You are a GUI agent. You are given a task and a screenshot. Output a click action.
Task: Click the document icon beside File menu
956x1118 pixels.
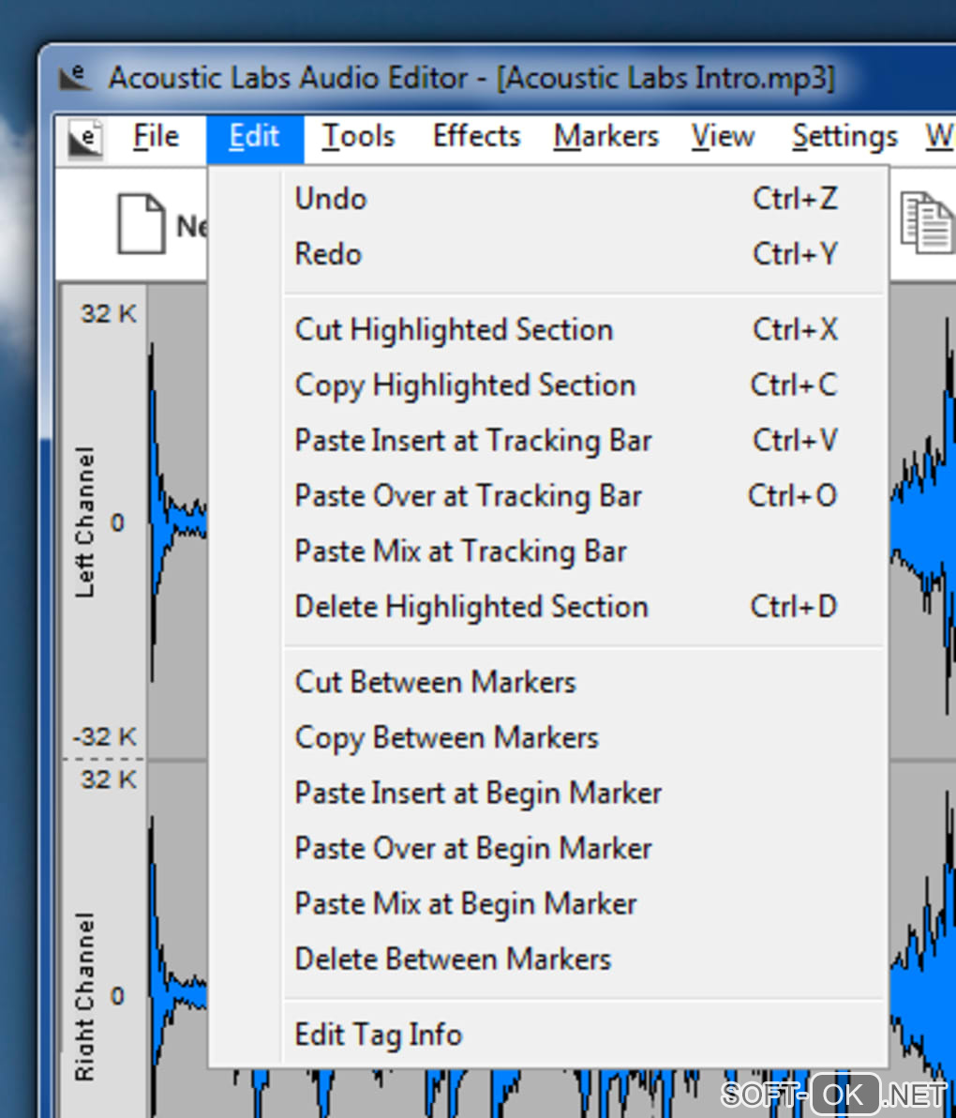click(85, 138)
